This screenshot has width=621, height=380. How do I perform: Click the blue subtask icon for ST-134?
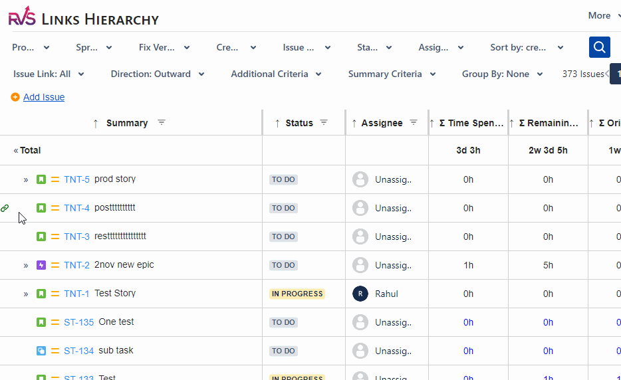41,351
